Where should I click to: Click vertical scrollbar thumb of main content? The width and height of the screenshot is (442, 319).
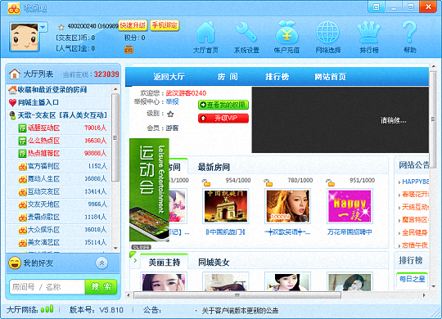433,119
